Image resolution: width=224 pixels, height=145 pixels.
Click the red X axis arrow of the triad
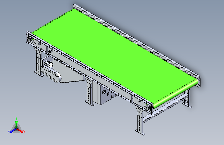[x=20, y=131]
